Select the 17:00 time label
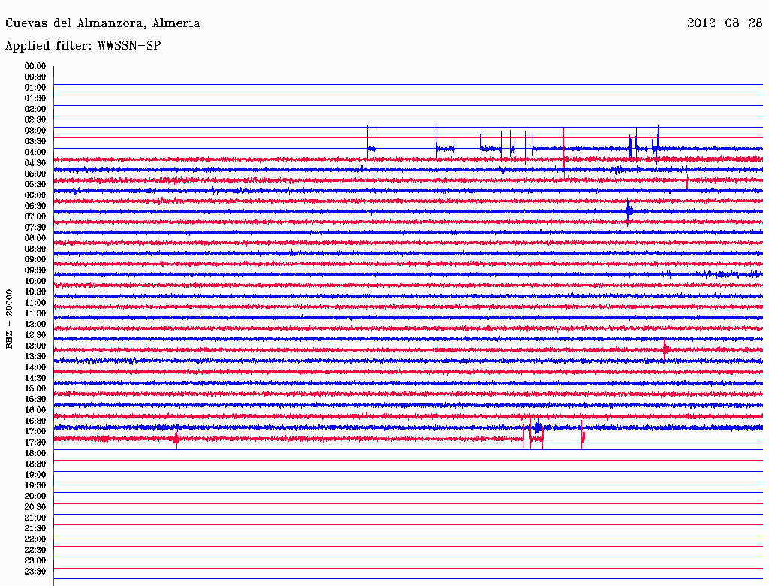This screenshot has width=769, height=586. click(35, 432)
